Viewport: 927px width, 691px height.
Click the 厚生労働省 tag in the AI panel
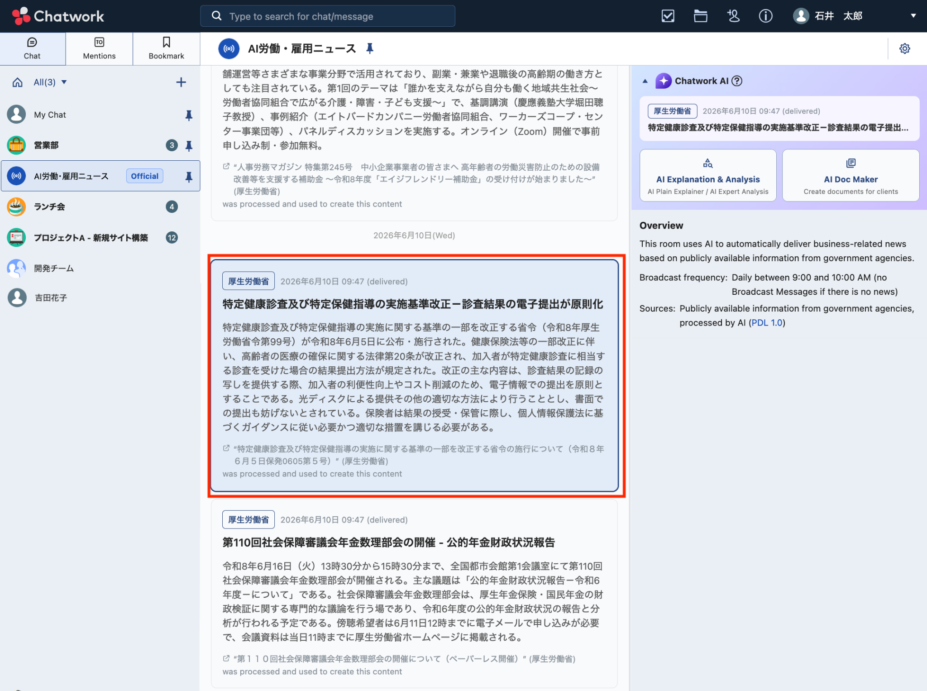pyautogui.click(x=672, y=111)
